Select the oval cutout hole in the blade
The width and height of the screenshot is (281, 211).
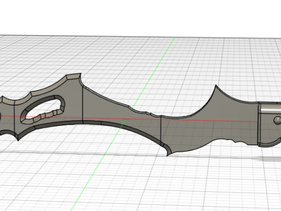[x=43, y=110]
